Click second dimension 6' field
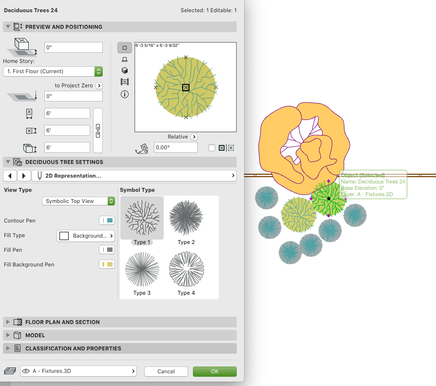The height and width of the screenshot is (386, 436). (67, 130)
